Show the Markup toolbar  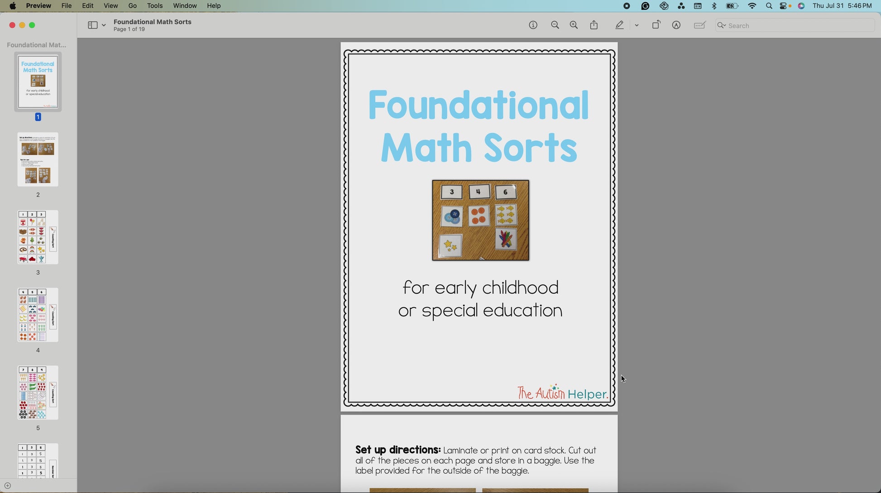tap(676, 25)
